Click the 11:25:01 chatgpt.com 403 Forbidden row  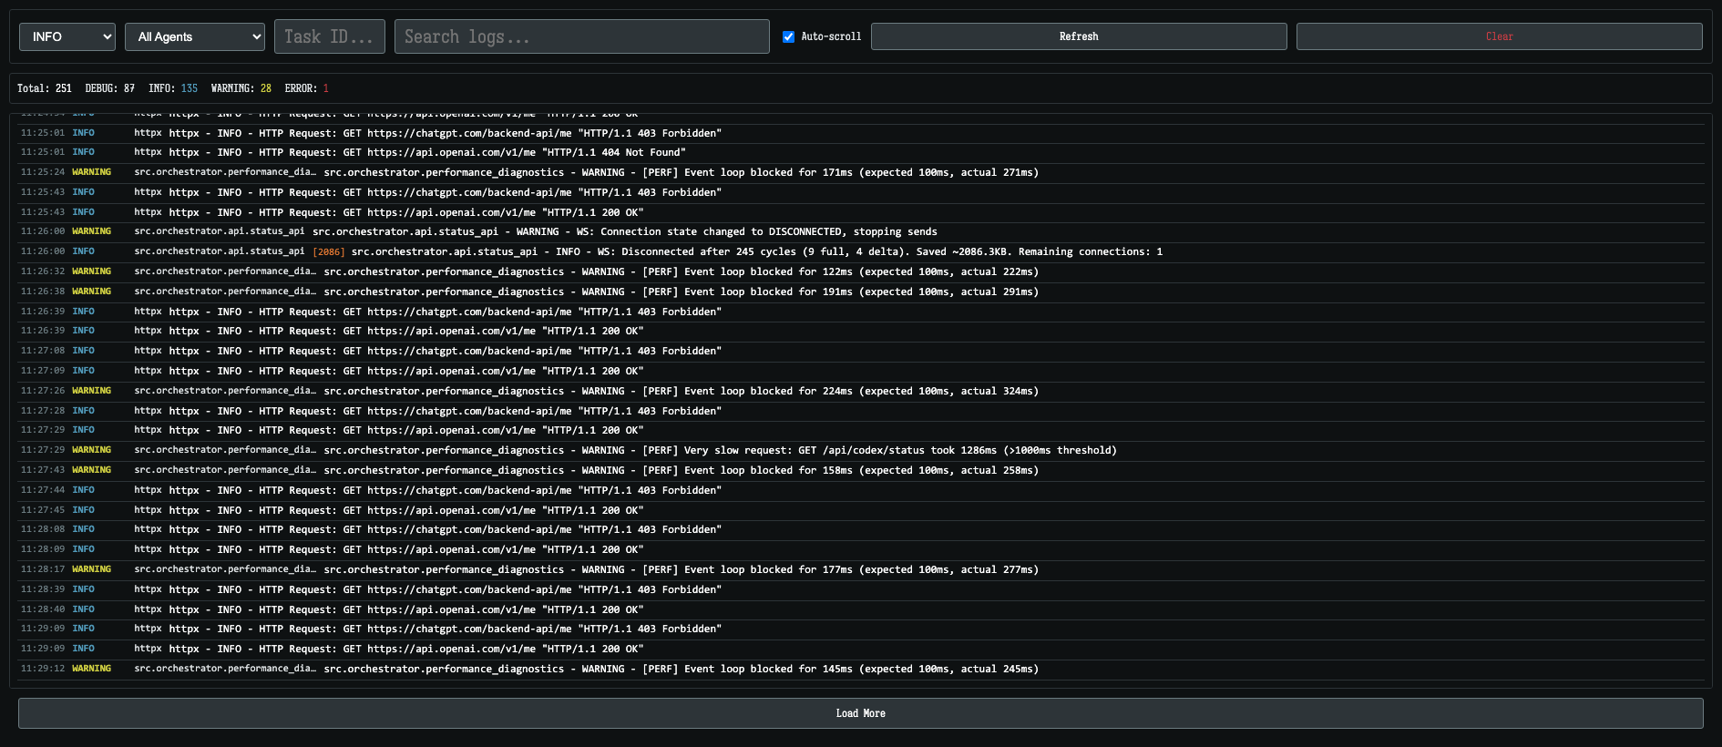(x=861, y=133)
